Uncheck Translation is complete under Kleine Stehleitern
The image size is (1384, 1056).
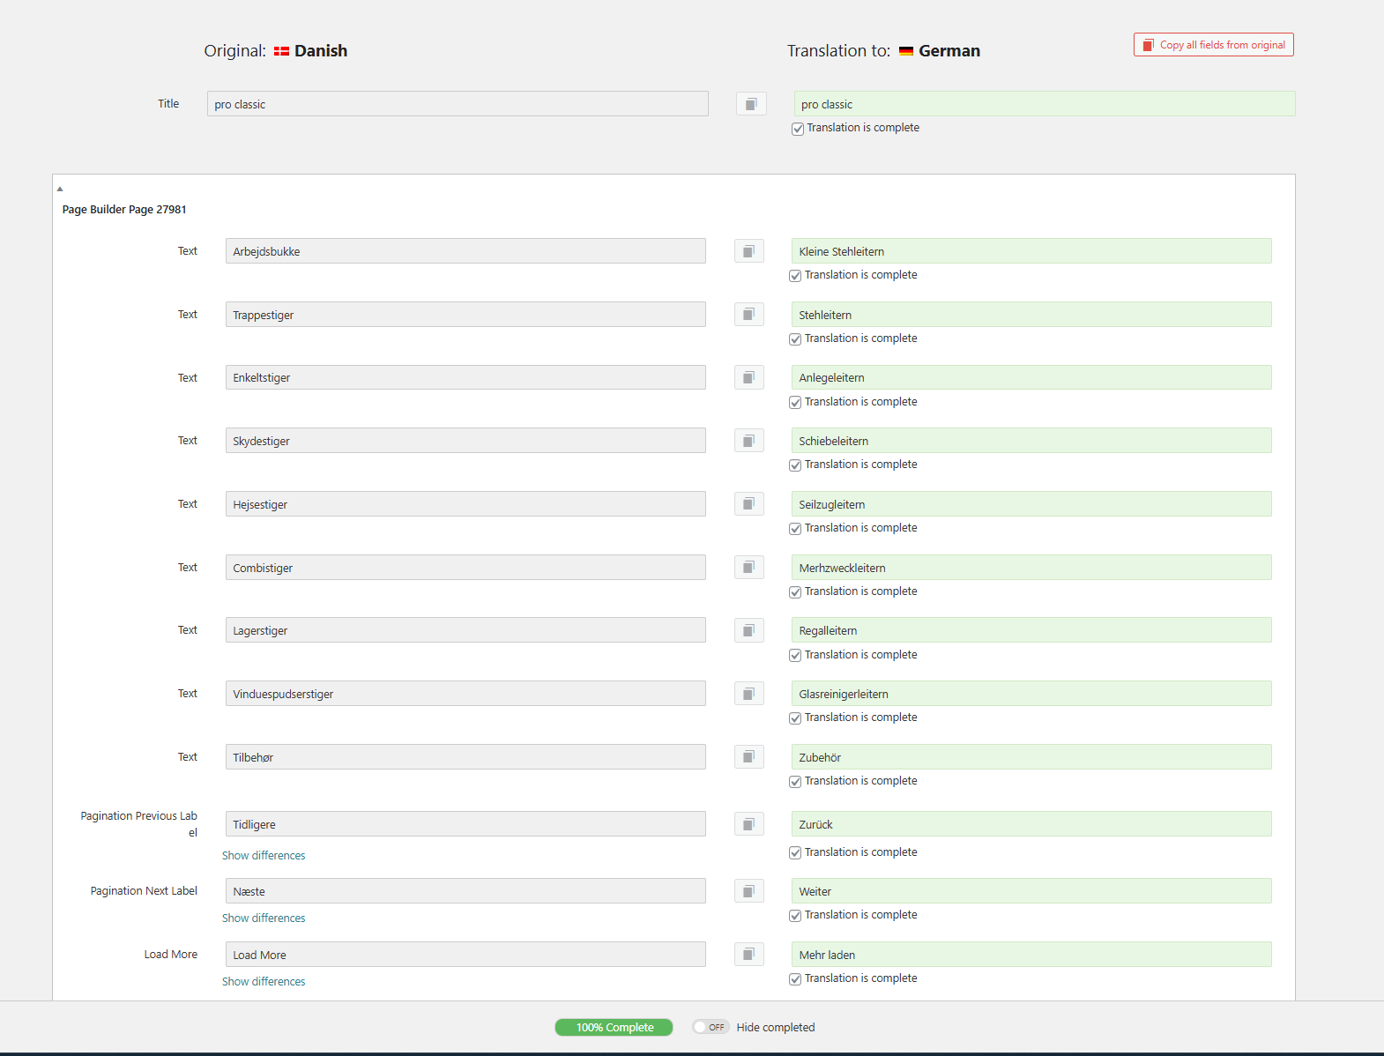(795, 276)
